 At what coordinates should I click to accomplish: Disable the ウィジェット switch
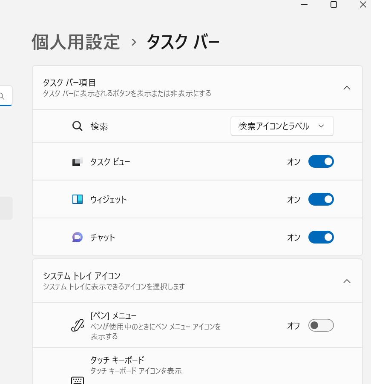pos(321,199)
